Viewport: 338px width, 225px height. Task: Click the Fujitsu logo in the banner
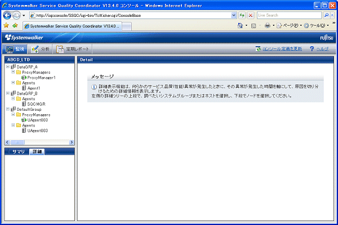click(326, 38)
